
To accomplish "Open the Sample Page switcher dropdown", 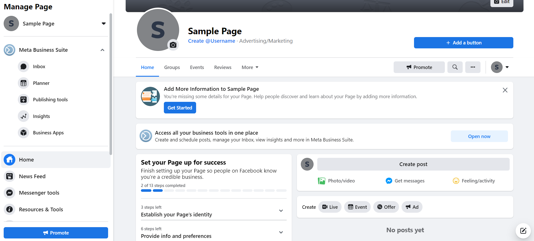I will [x=104, y=24].
